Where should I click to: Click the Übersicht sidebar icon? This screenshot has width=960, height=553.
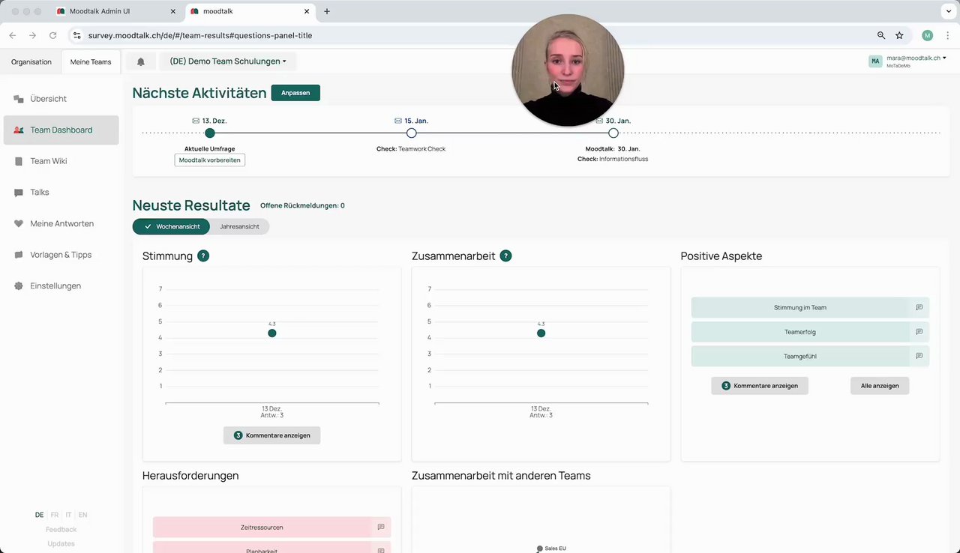click(x=19, y=99)
